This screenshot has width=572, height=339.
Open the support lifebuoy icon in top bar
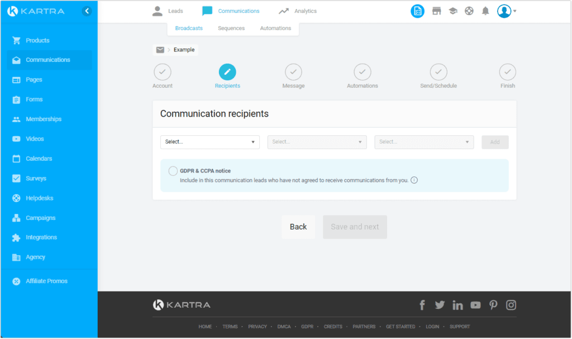tap(469, 11)
